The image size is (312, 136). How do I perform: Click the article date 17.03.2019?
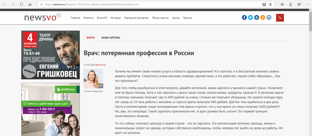click(x=89, y=65)
